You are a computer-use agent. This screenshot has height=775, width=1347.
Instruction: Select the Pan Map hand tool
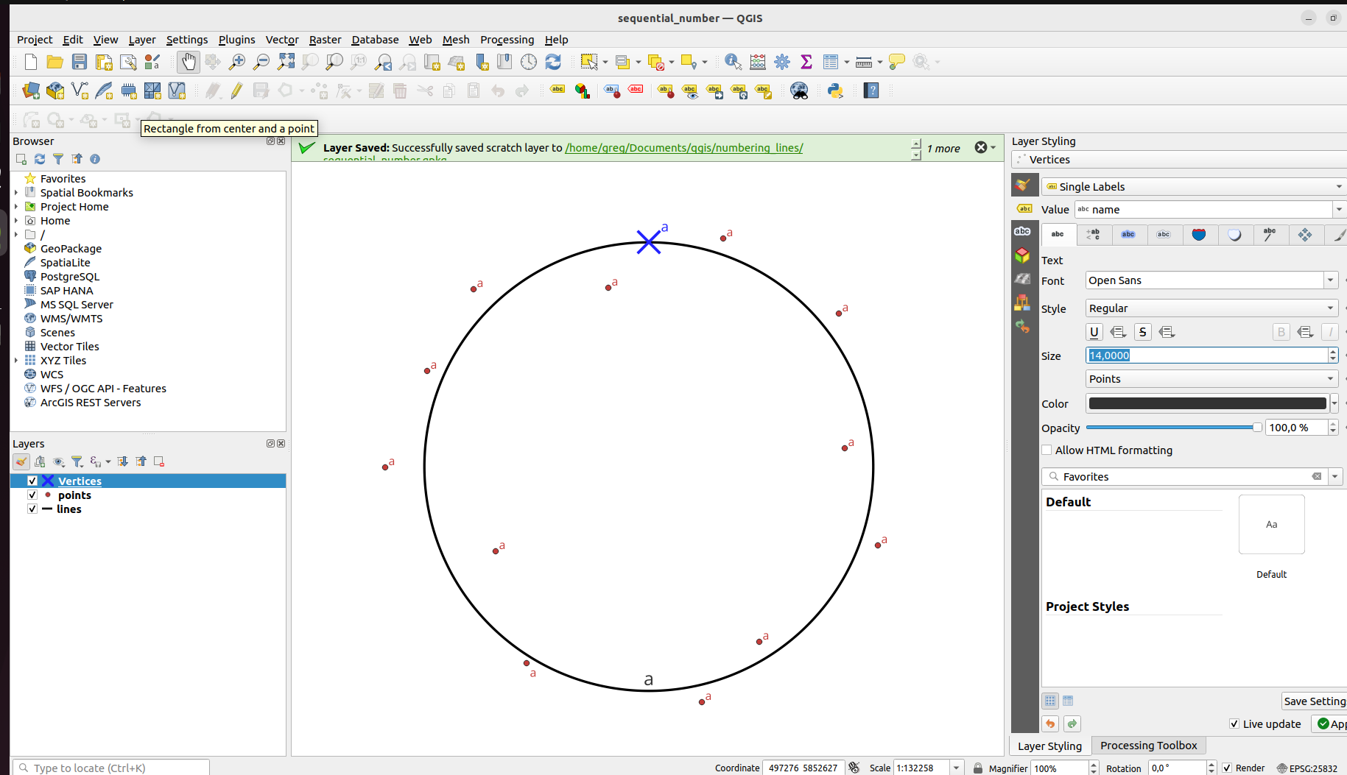coord(189,62)
